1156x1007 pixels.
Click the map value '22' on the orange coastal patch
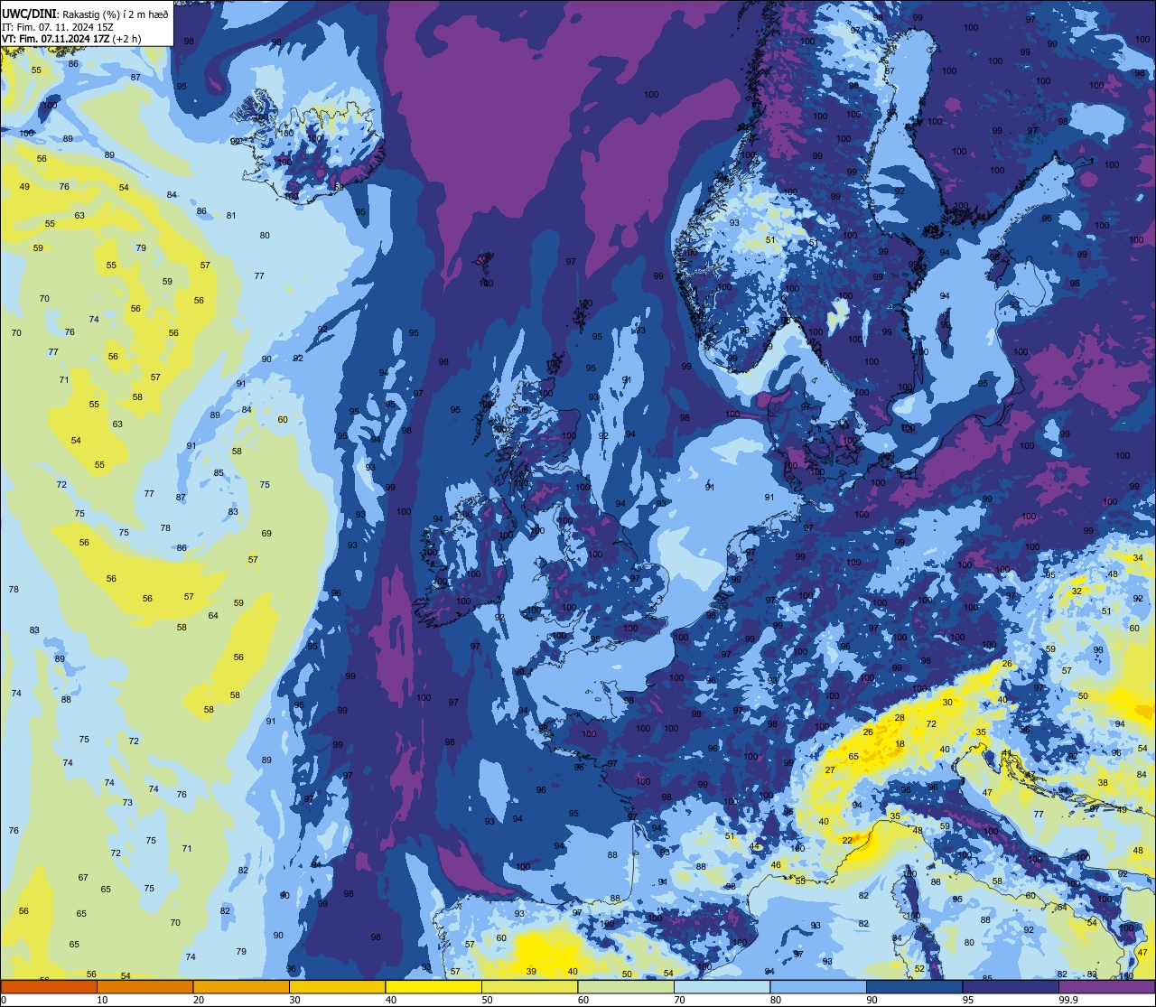point(847,841)
